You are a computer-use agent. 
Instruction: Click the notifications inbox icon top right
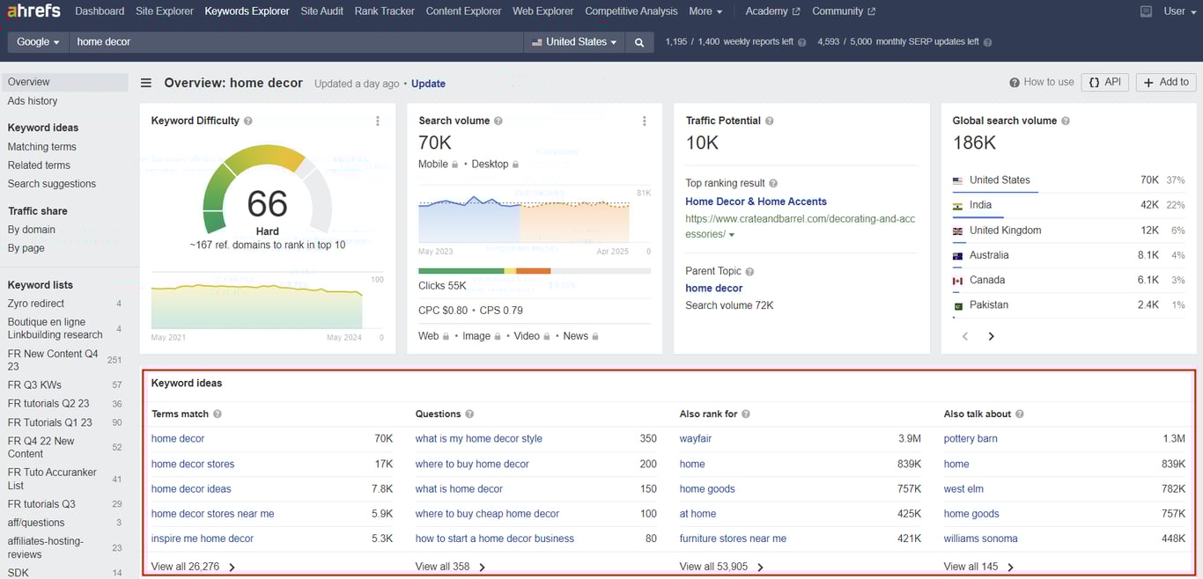click(1146, 11)
